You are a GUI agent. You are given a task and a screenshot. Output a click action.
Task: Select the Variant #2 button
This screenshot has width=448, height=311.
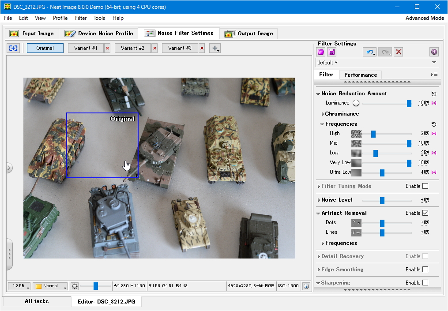coord(132,48)
